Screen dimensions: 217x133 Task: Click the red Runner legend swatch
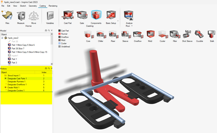[60, 34]
